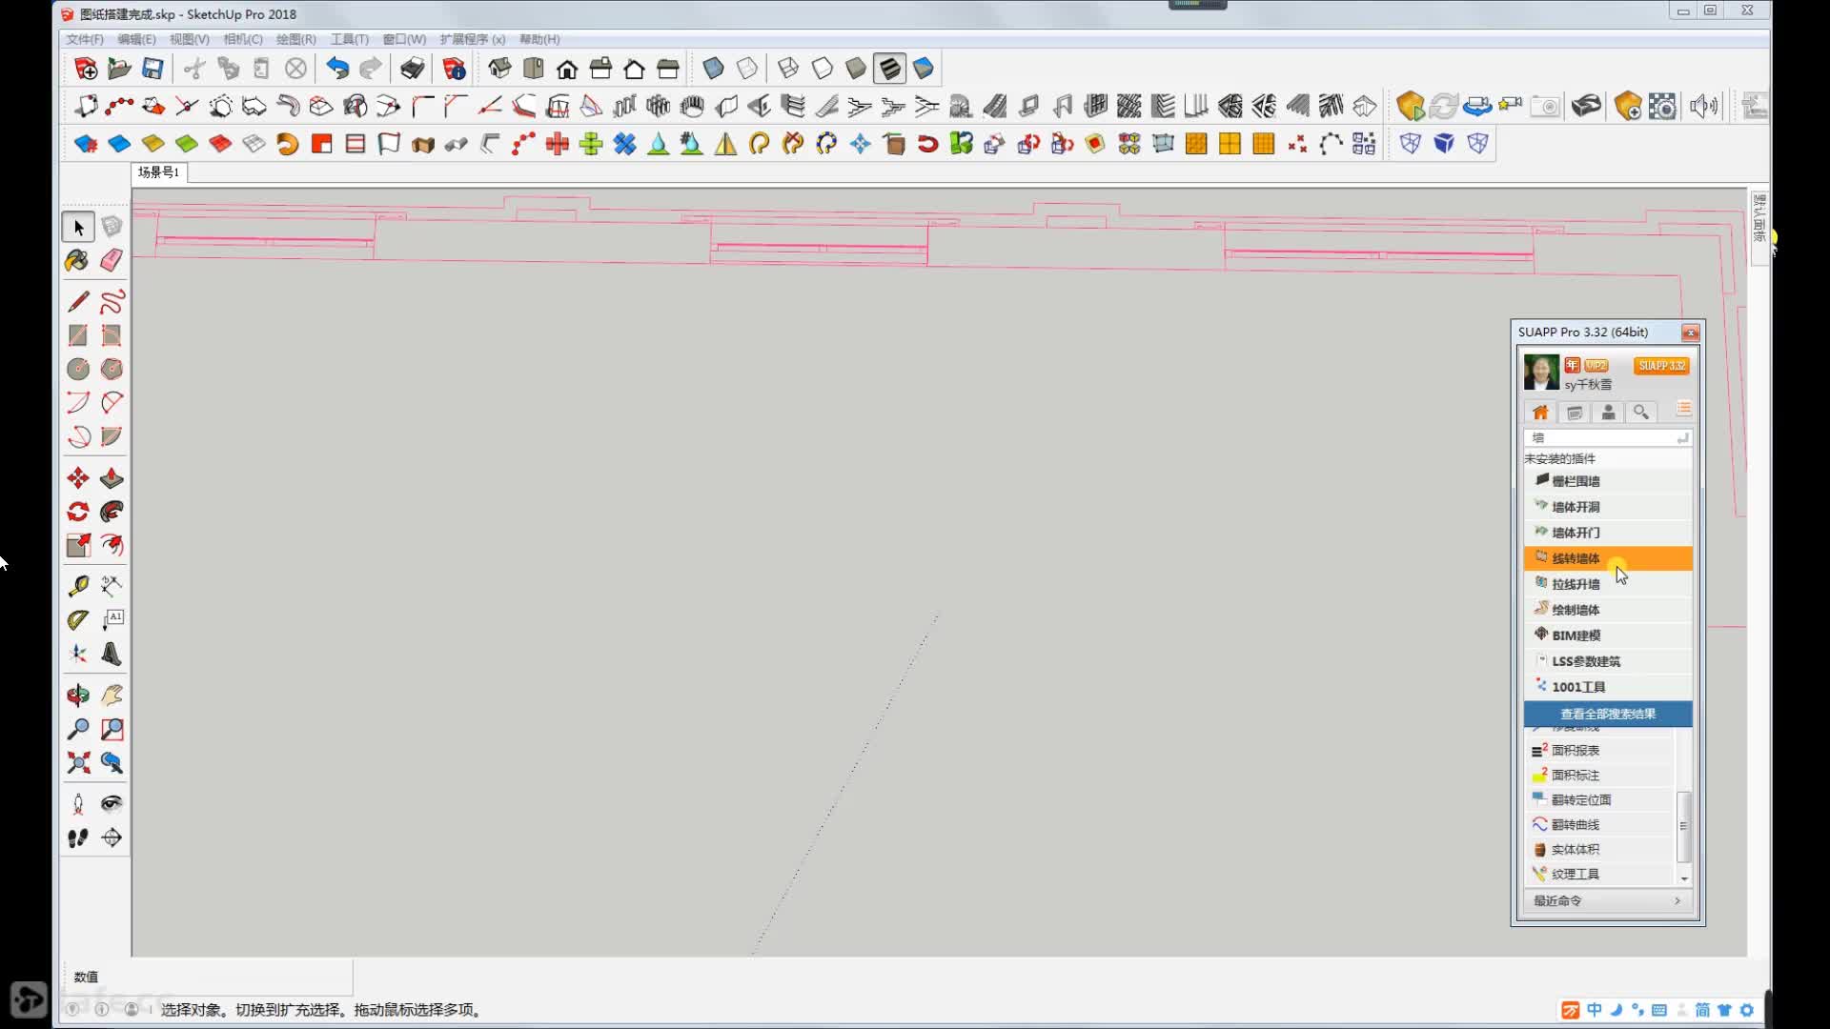The height and width of the screenshot is (1029, 1830).
Task: Select the Rectangle tool
Action: point(78,335)
